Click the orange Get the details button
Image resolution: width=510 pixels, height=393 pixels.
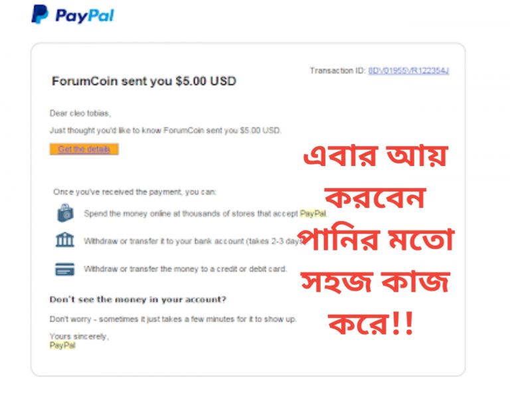(84, 149)
